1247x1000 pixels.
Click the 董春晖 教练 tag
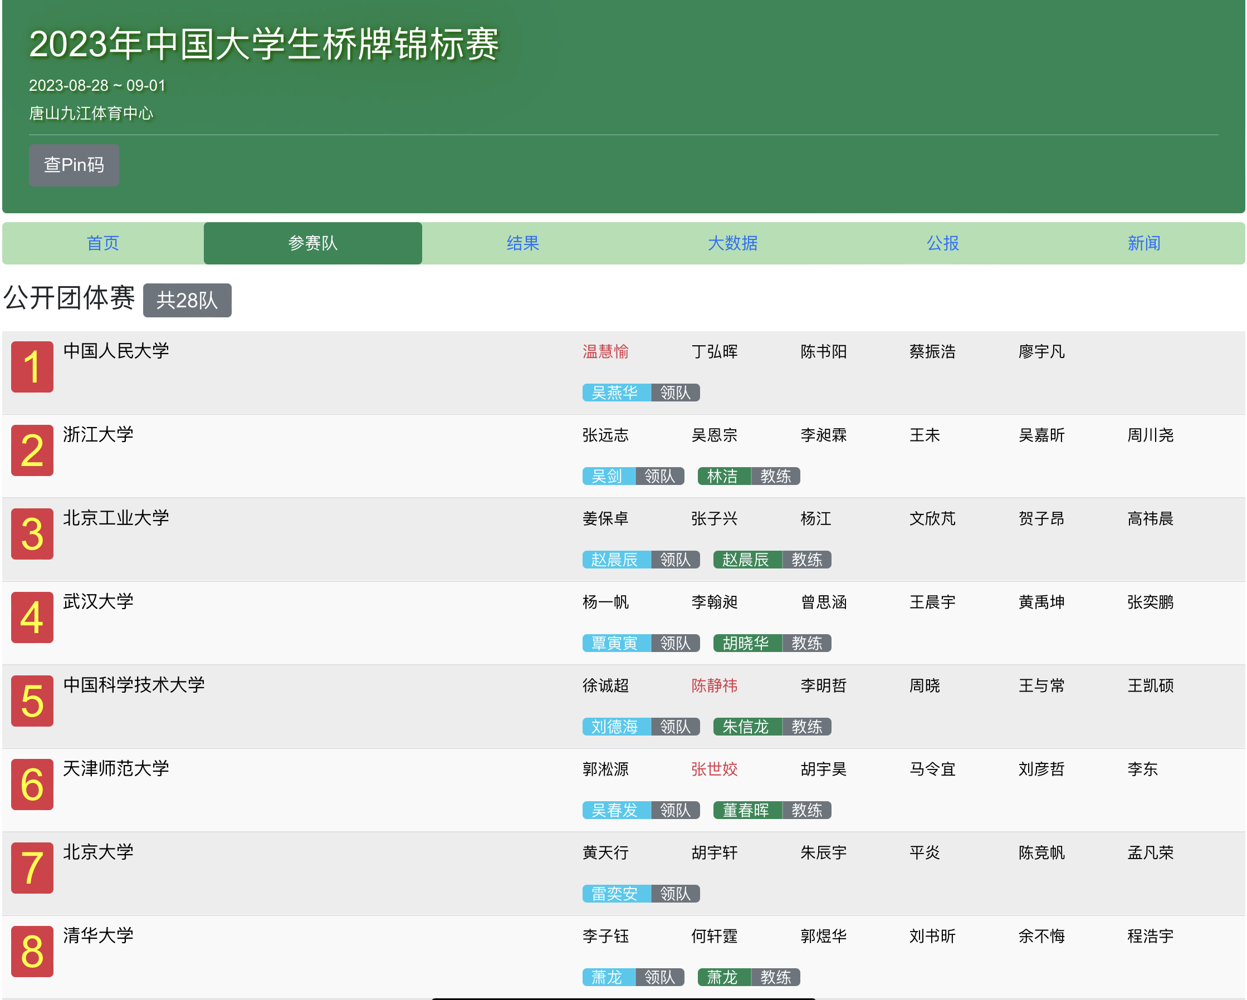(772, 810)
